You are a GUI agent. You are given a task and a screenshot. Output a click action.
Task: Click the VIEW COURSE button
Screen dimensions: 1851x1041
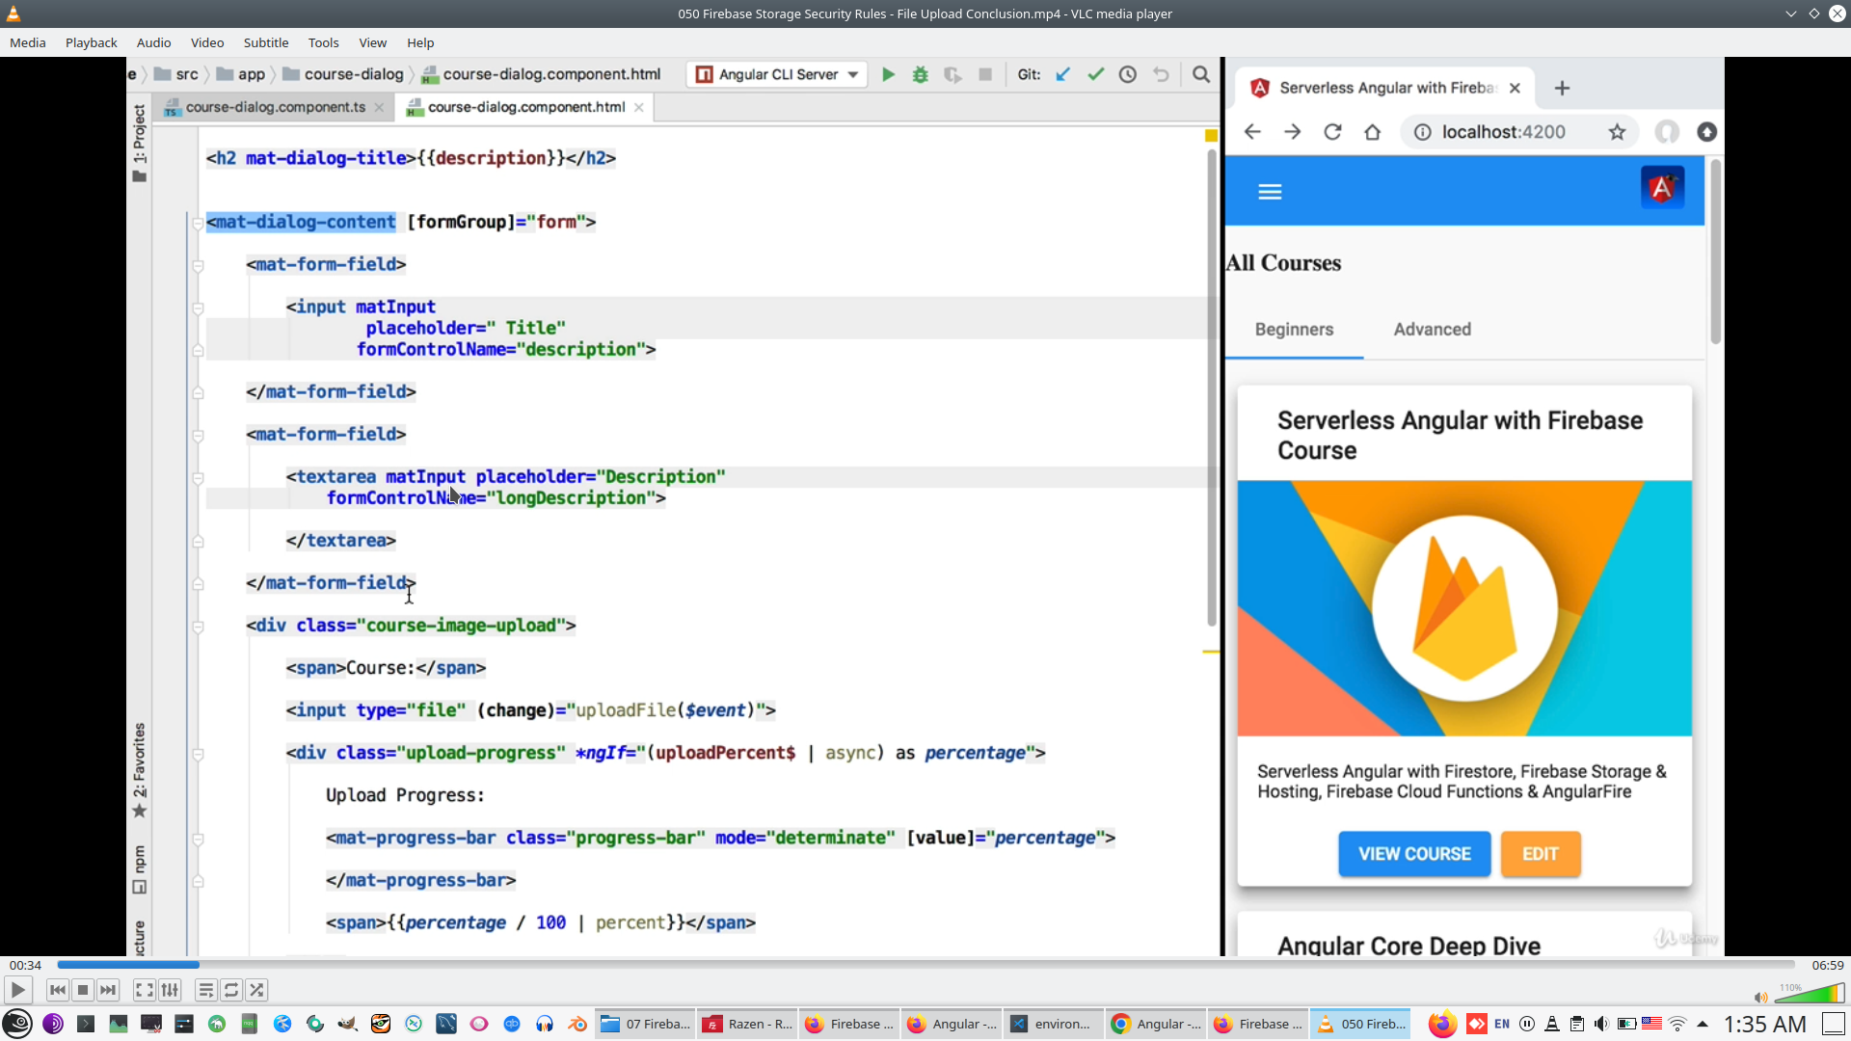[x=1414, y=854]
